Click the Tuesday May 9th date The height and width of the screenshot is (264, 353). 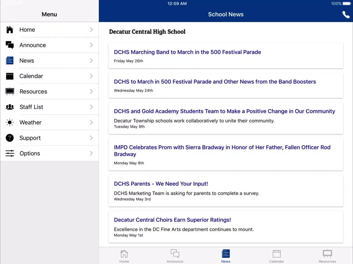click(129, 127)
